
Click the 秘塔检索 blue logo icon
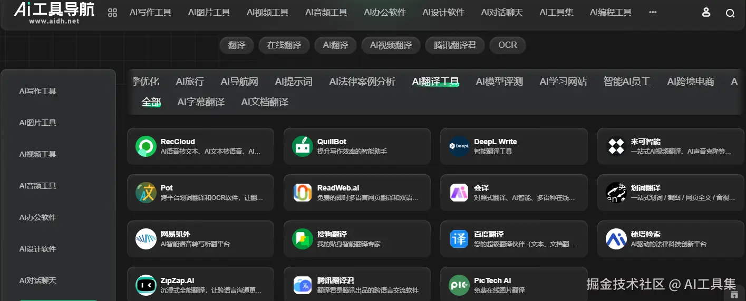pyautogui.click(x=616, y=239)
